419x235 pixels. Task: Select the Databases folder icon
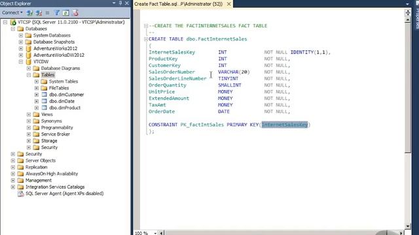tap(20, 29)
